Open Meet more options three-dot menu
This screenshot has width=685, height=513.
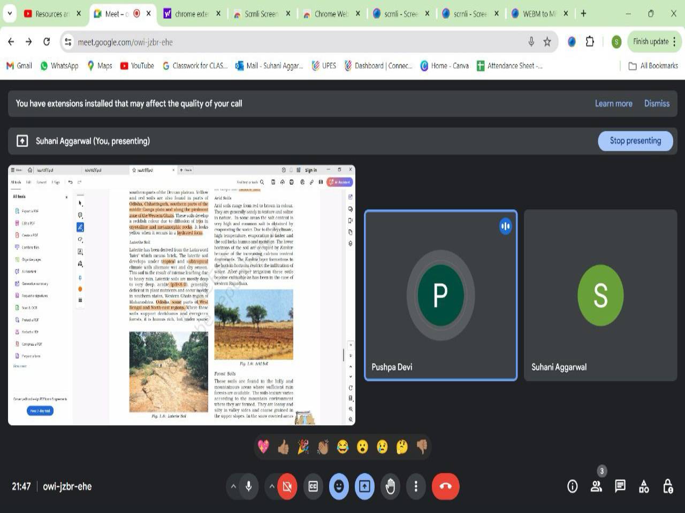click(416, 486)
